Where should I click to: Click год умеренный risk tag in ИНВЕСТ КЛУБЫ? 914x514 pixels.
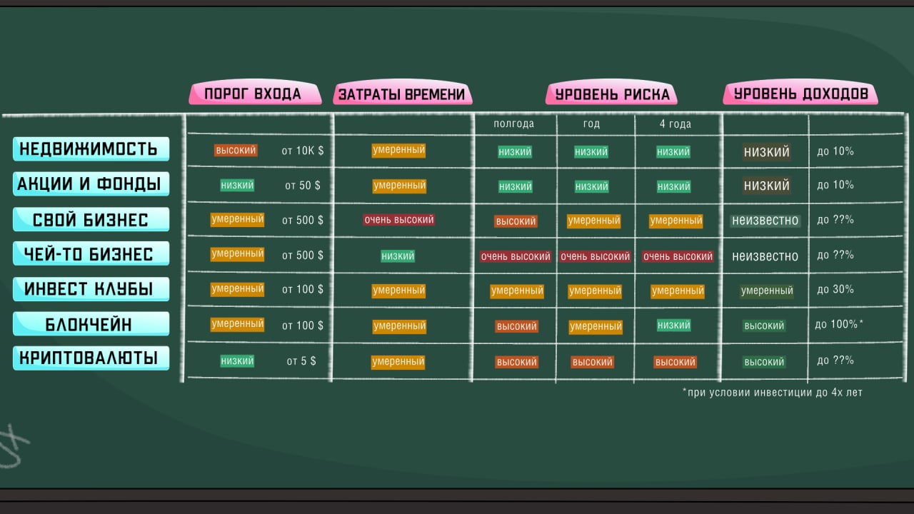click(595, 291)
